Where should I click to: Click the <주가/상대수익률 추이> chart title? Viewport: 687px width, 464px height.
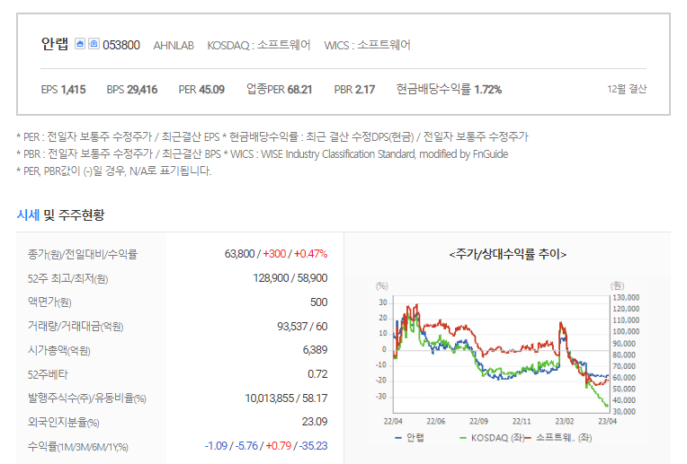pos(508,254)
